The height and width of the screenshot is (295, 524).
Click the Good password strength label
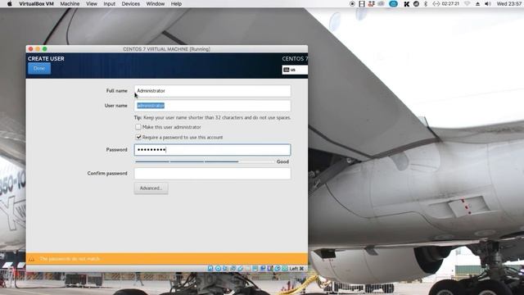click(282, 161)
